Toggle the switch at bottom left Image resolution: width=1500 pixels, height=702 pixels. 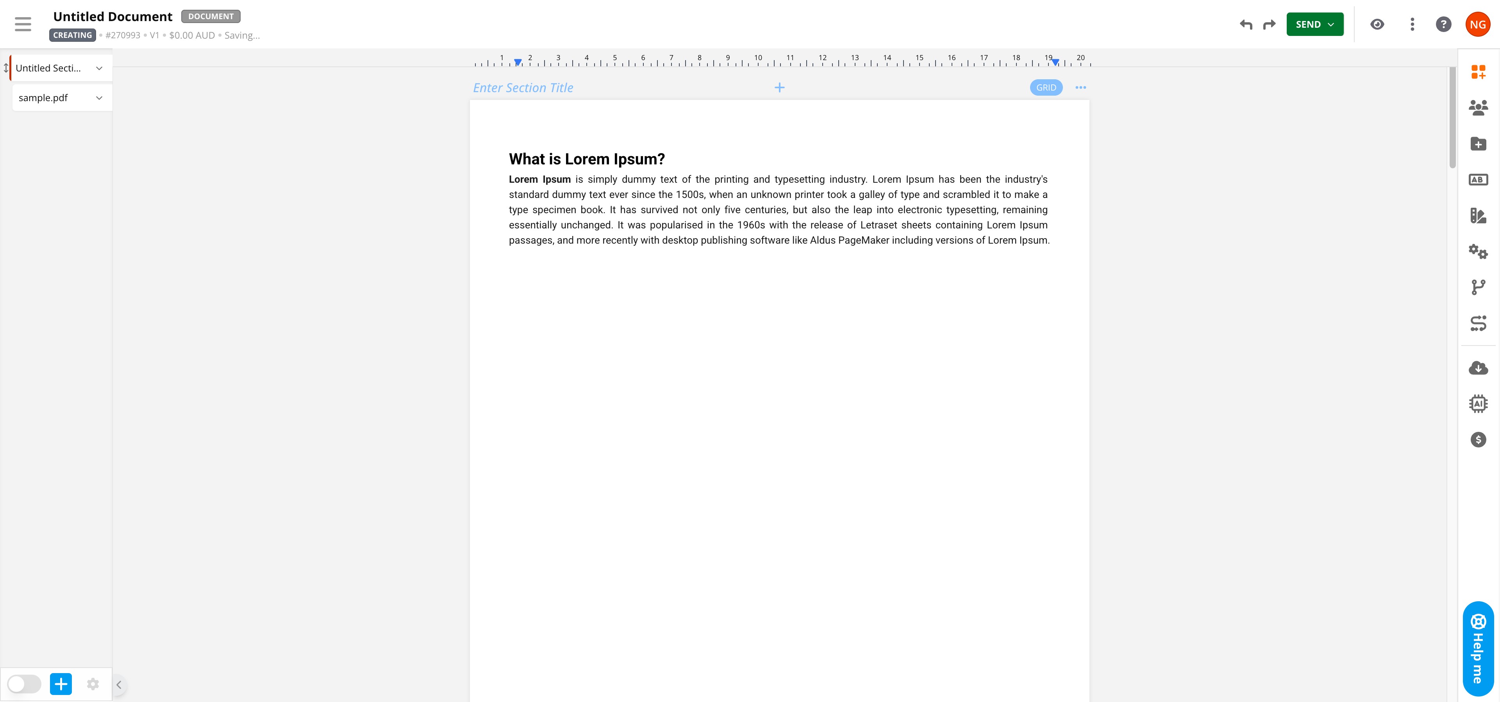24,684
